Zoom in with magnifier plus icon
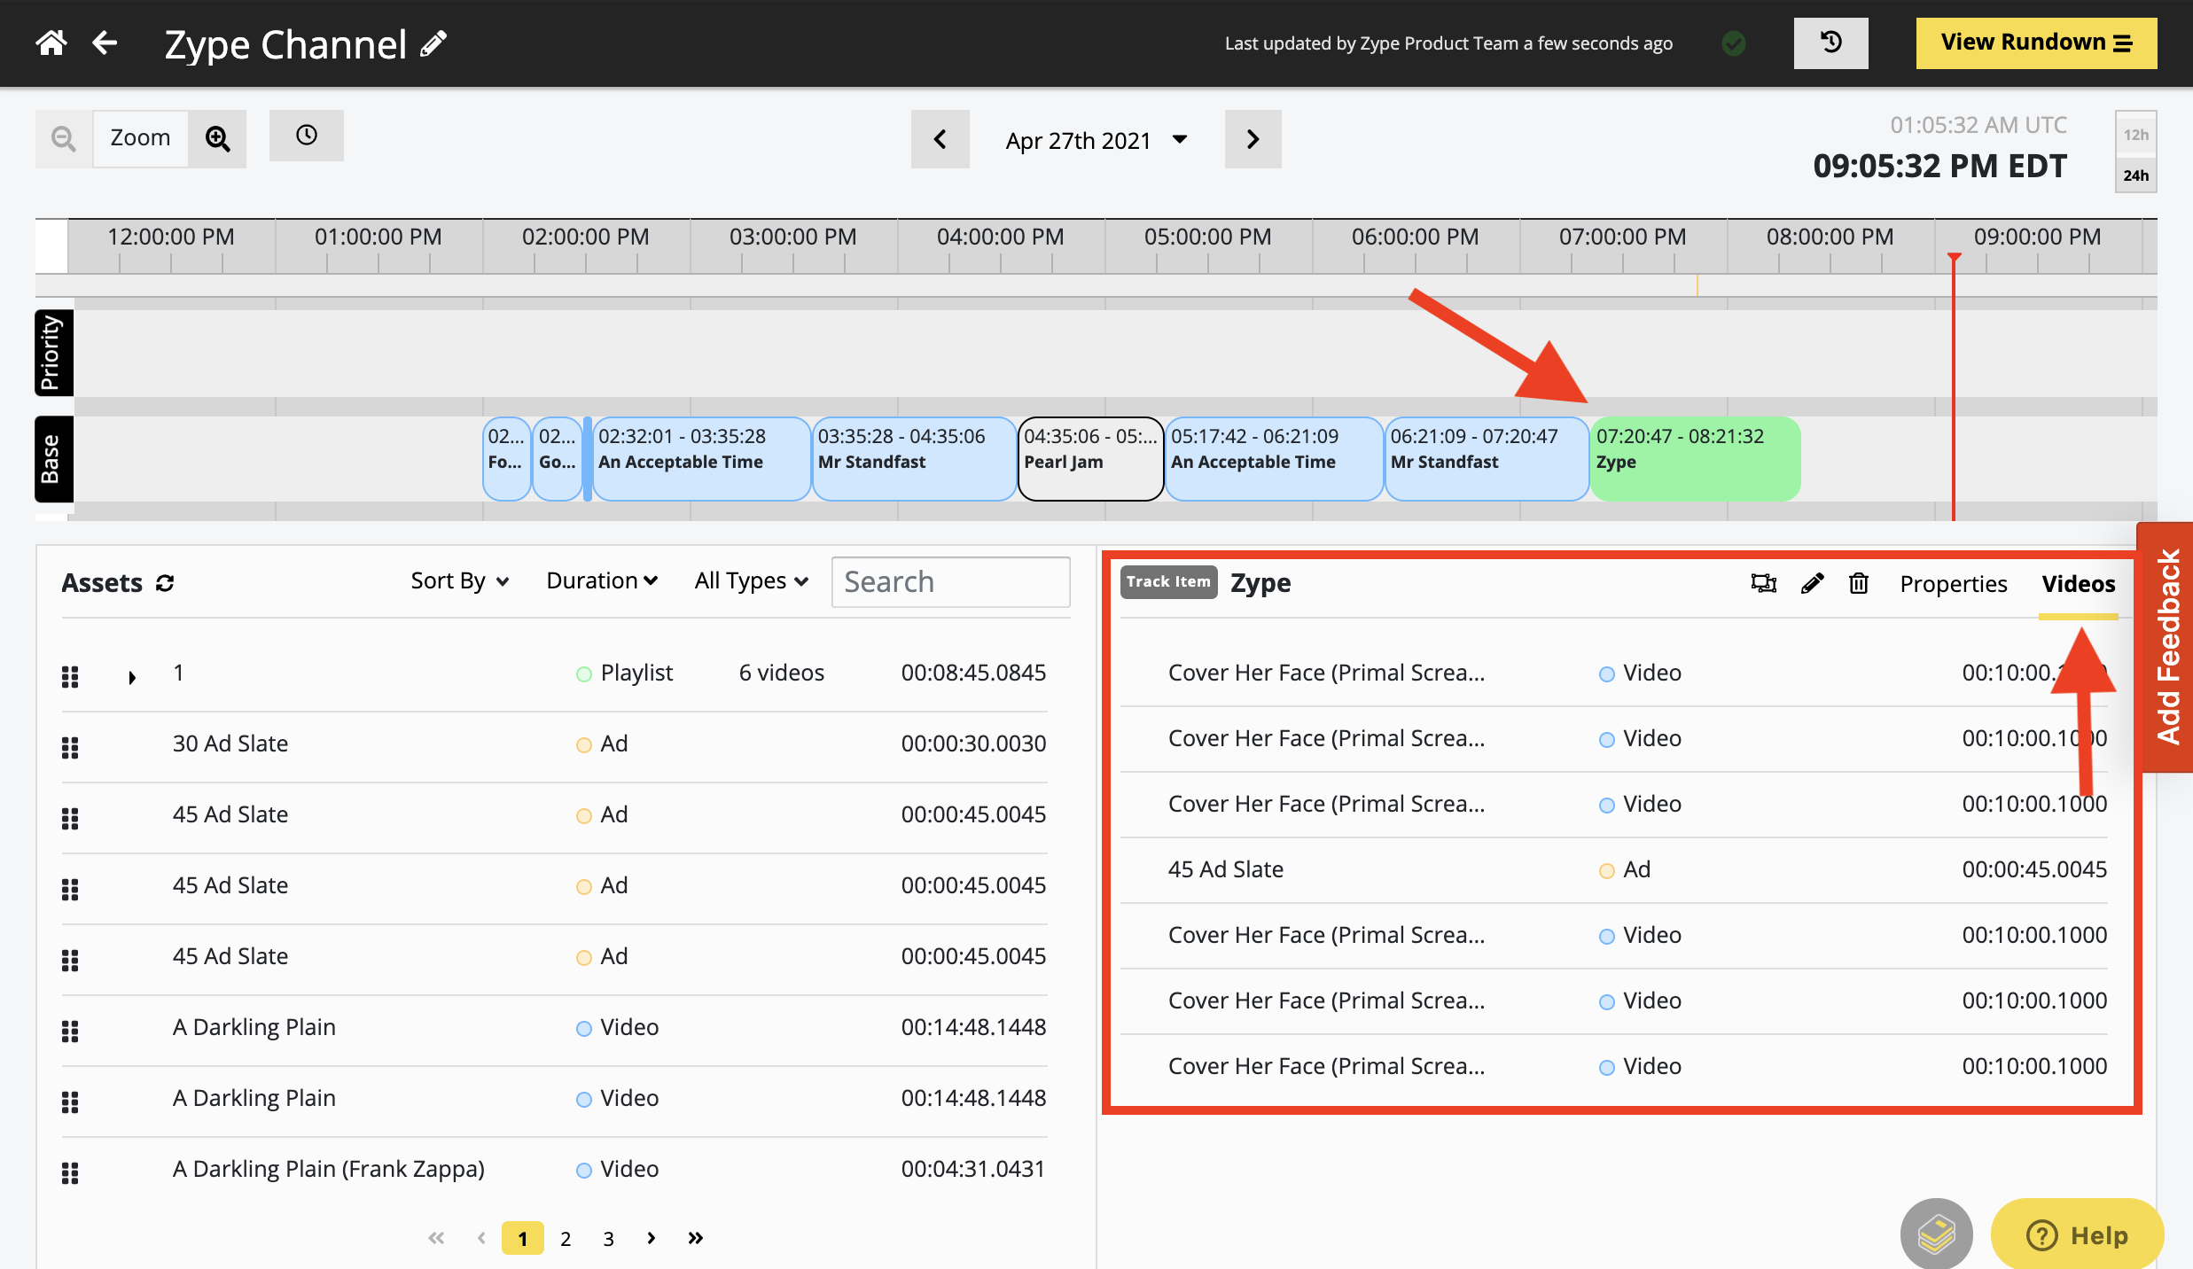2193x1269 pixels. tap(217, 138)
